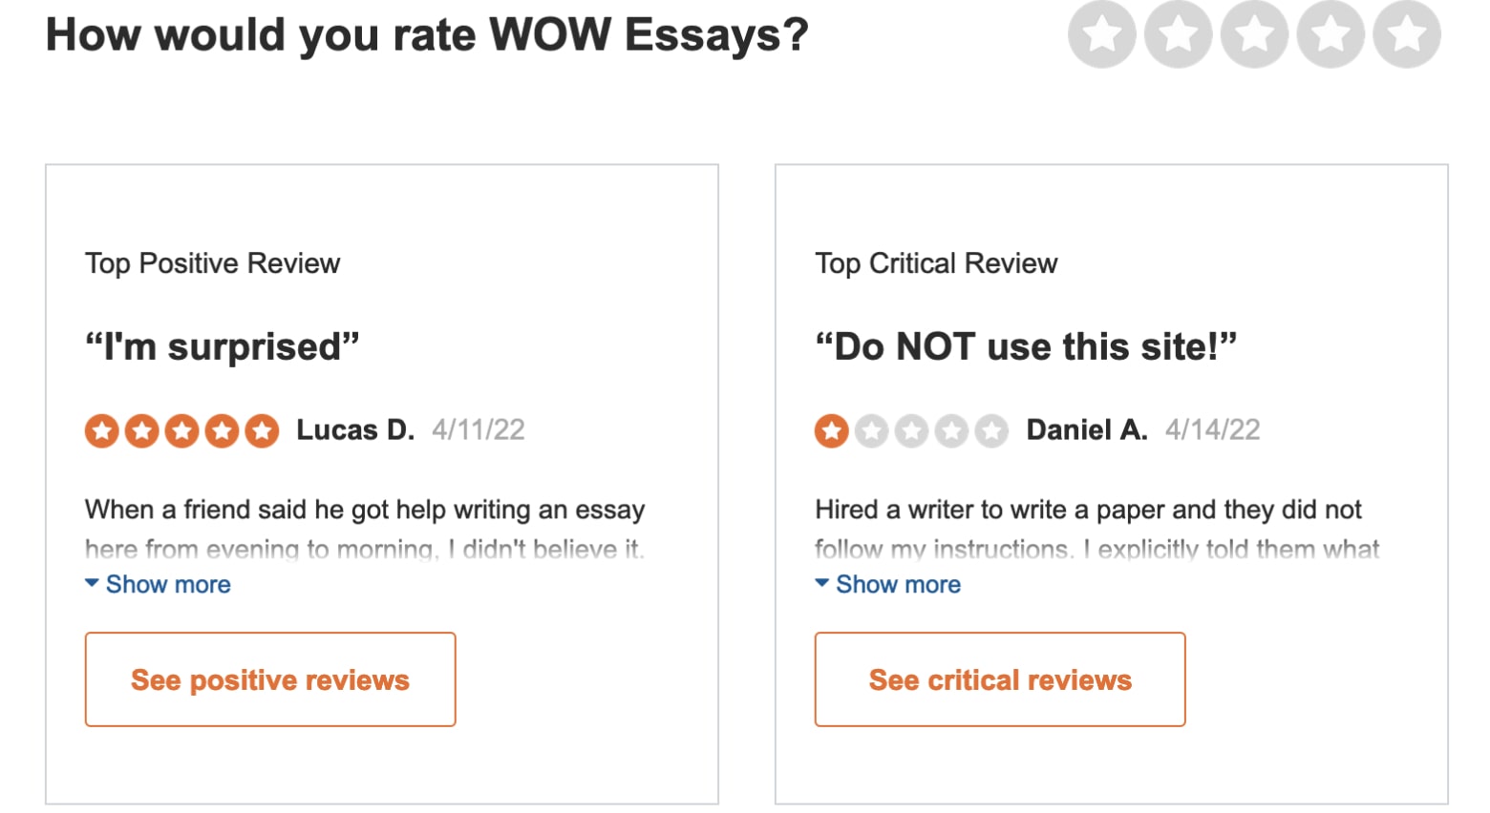1490x813 pixels.
Task: Rate WOW Essays two stars
Action: click(1178, 34)
